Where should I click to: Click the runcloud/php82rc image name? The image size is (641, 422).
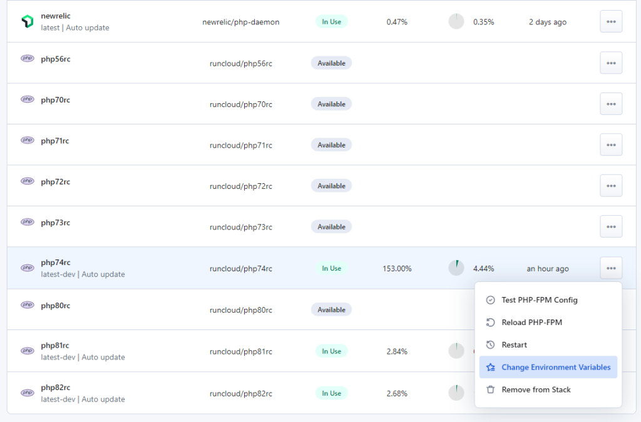(241, 393)
